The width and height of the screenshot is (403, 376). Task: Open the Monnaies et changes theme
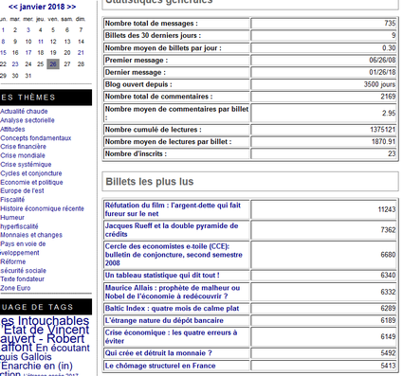click(x=31, y=235)
